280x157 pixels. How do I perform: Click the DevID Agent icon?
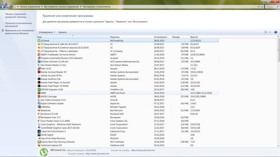(39, 135)
